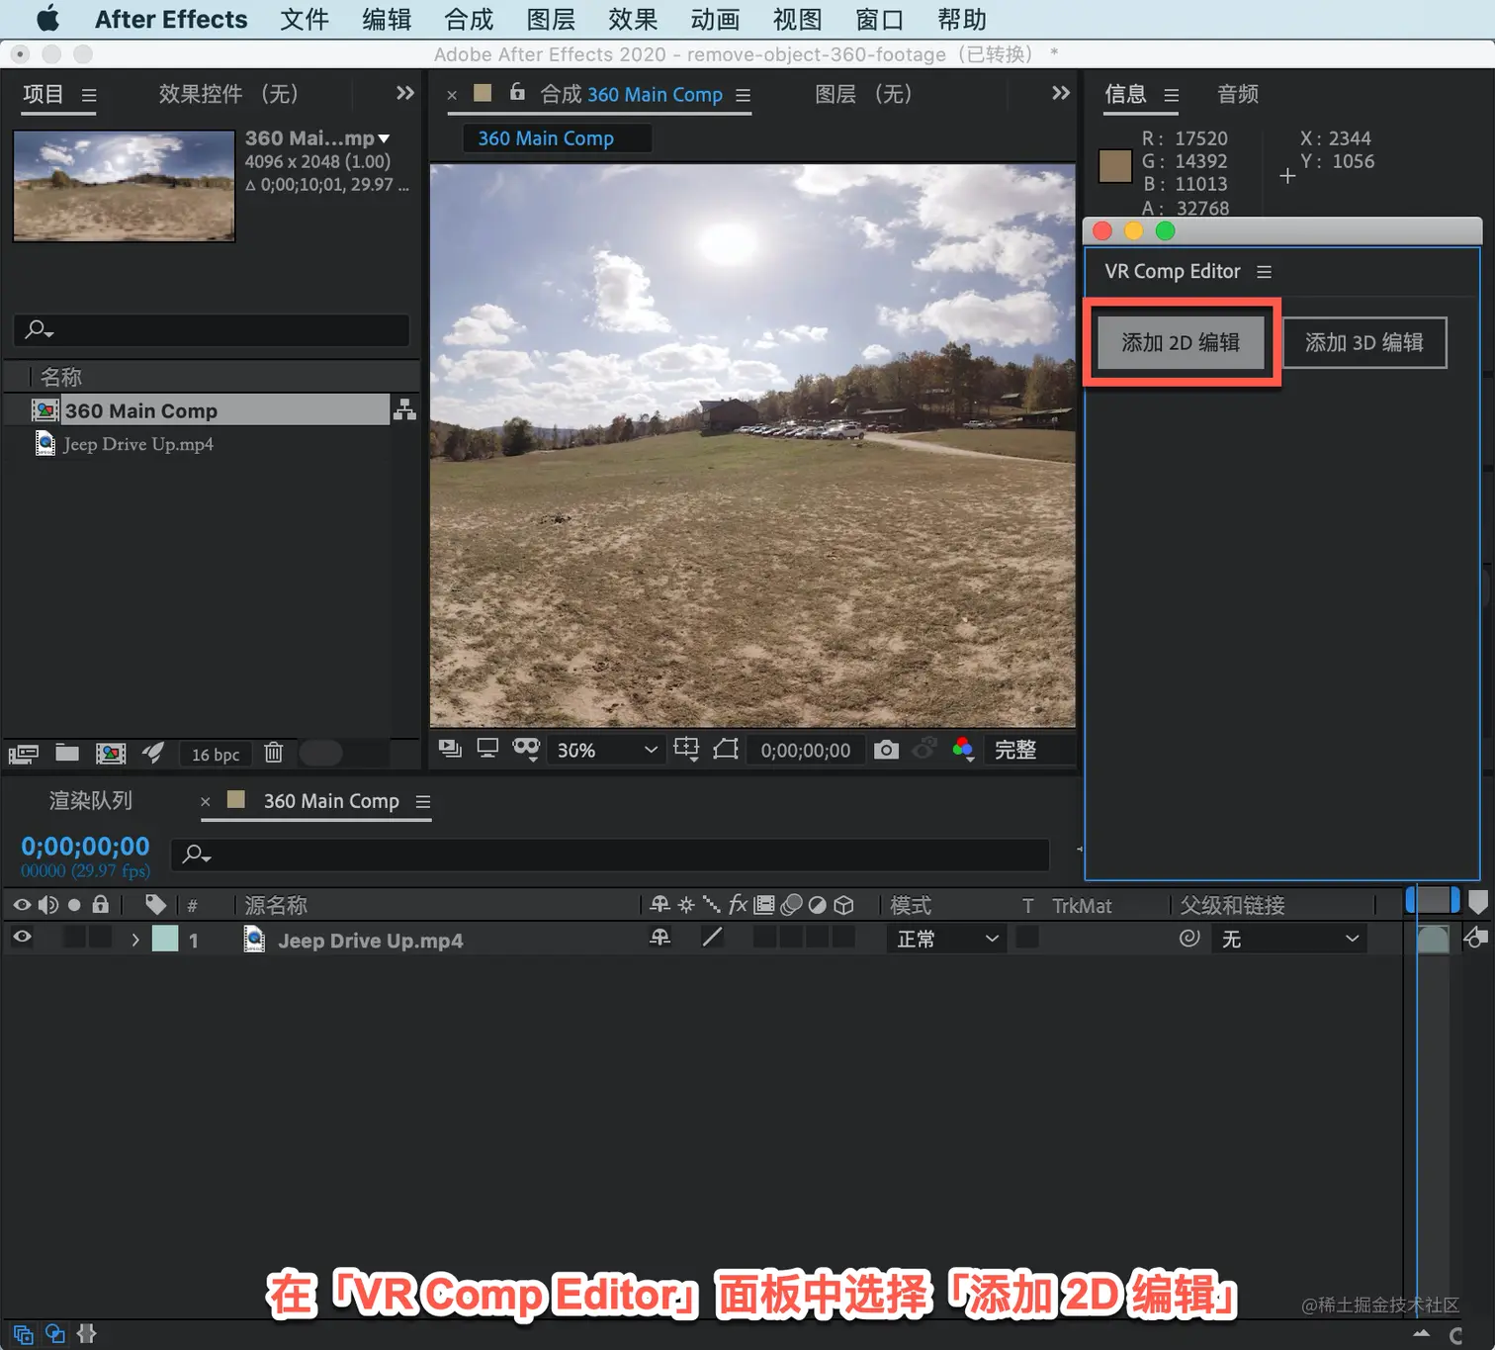The width and height of the screenshot is (1495, 1350).
Task: Click the After Effects app menu
Action: coord(171,19)
